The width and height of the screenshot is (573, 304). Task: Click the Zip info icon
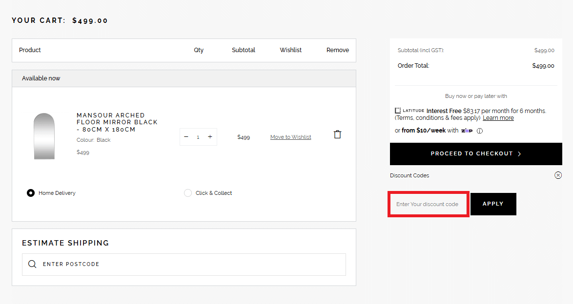pyautogui.click(x=480, y=131)
